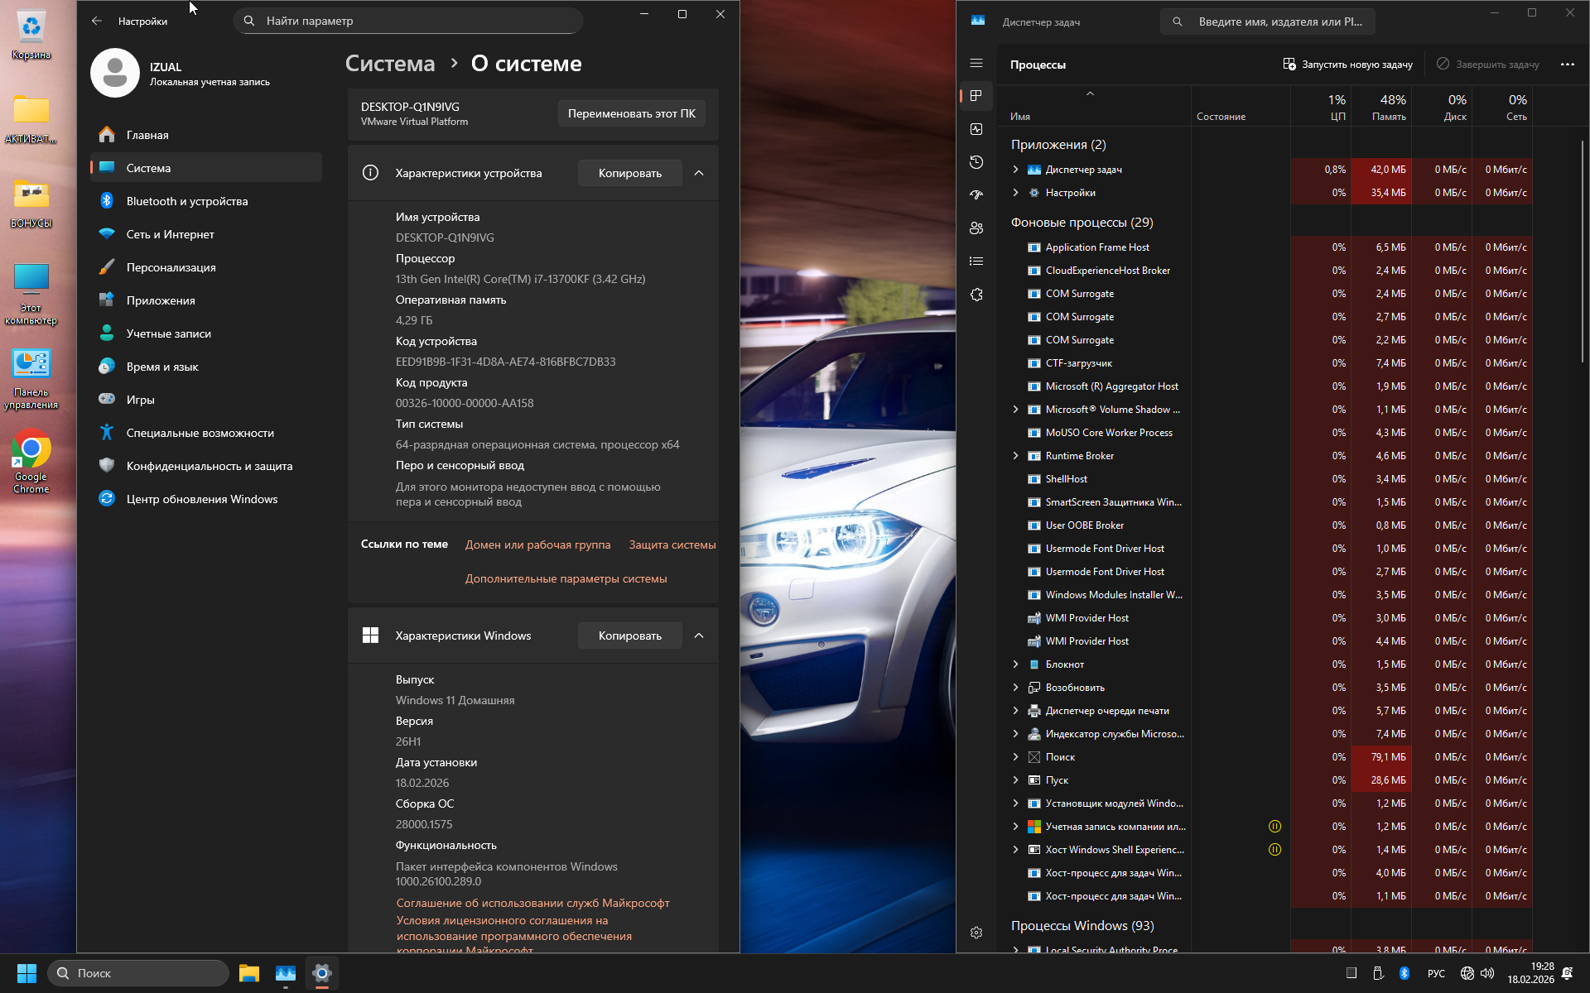
Task: Select Bluetooth и устройства in Settings menu
Action: coord(187,201)
